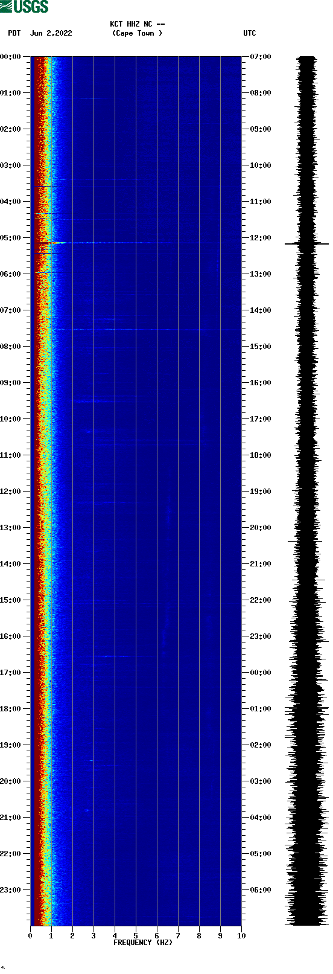This screenshot has height=974, width=333.
Task: Click the 10:00 PDT time label
Action: pyautogui.click(x=10, y=419)
